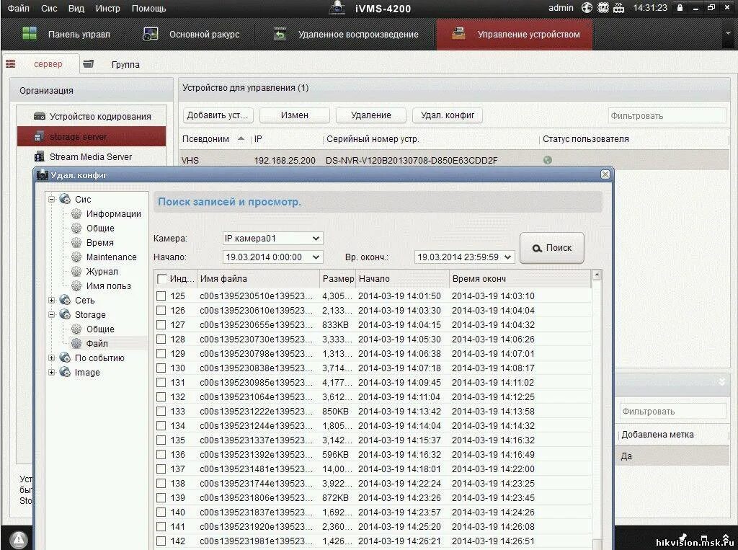The width and height of the screenshot is (738, 550).
Task: Click the Устройство кодирования device icon
Action: point(40,116)
